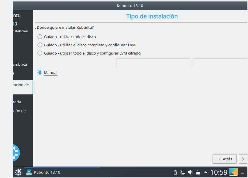Open the network connections tray icon
Image resolution: width=248 pixels, height=178 pixels.
[x=183, y=172]
